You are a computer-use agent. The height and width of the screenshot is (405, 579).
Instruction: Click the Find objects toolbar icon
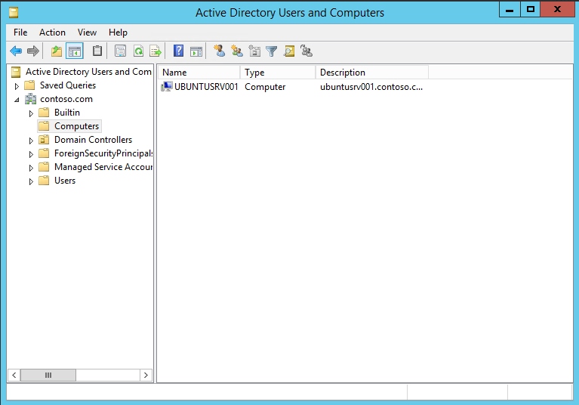click(x=289, y=51)
